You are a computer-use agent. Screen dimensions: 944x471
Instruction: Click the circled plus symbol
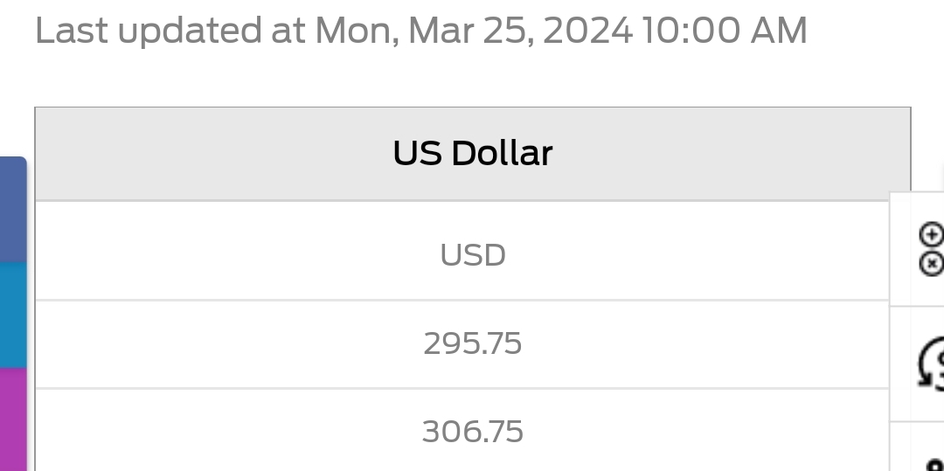[932, 234]
